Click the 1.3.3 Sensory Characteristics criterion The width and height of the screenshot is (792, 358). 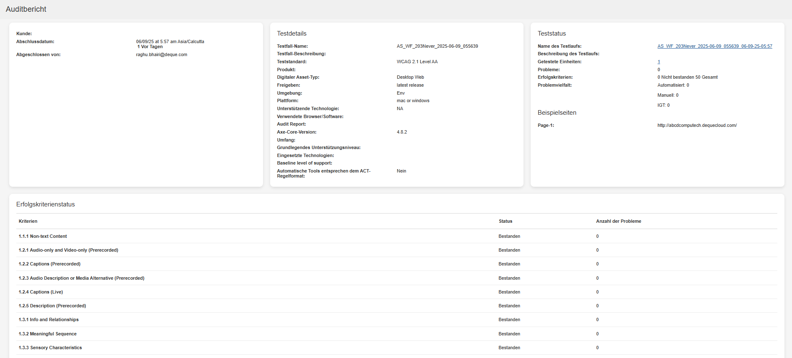[50, 348]
